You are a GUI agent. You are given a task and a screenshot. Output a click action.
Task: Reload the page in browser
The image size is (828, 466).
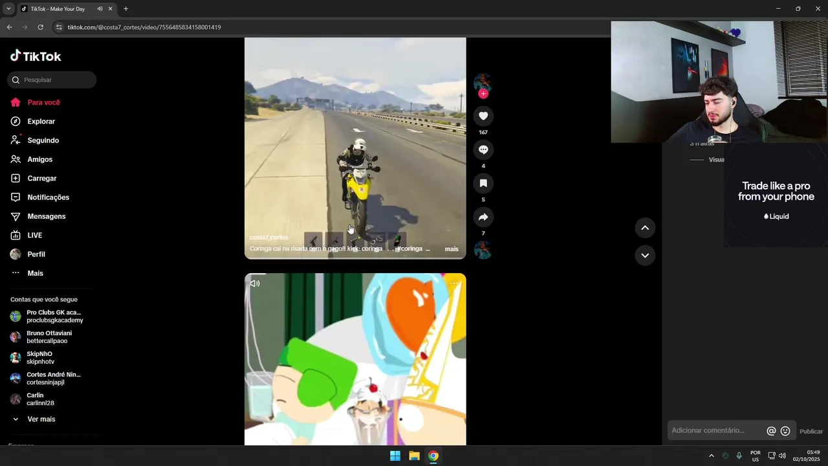(40, 27)
